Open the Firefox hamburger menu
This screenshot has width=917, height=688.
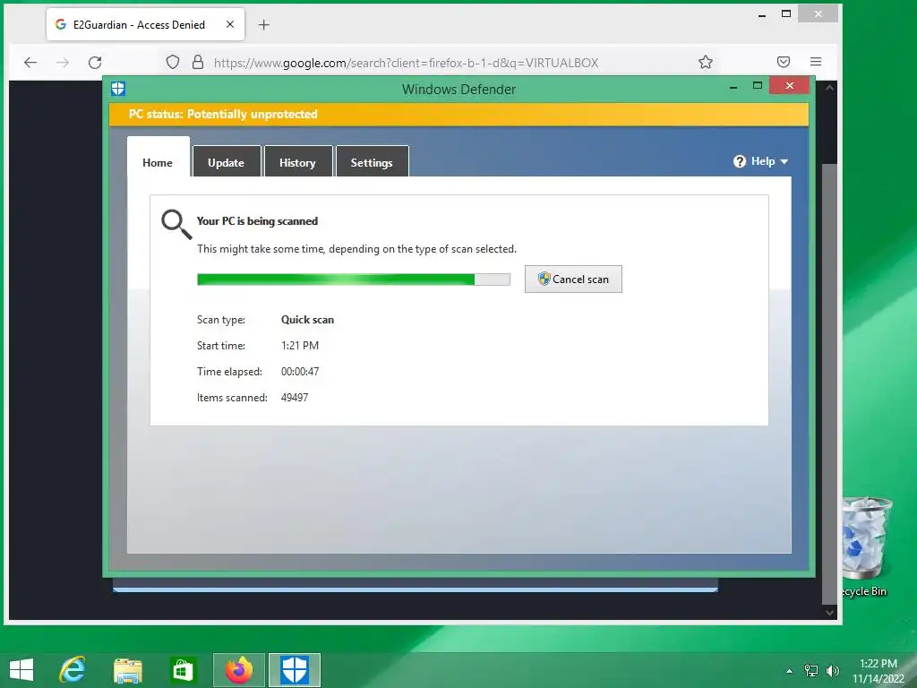pos(816,62)
